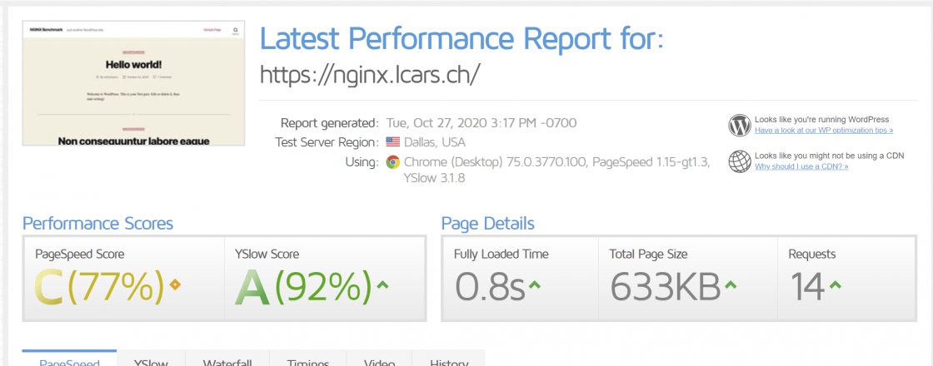Viewport: 933px width, 366px height.
Task: Click the C (77%) PageSpeed Score box
Action: (x=123, y=279)
